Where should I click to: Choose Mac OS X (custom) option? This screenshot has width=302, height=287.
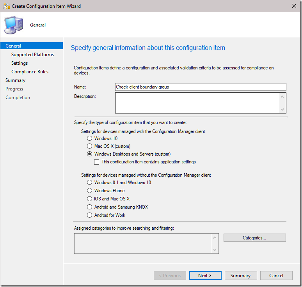[x=90, y=146]
